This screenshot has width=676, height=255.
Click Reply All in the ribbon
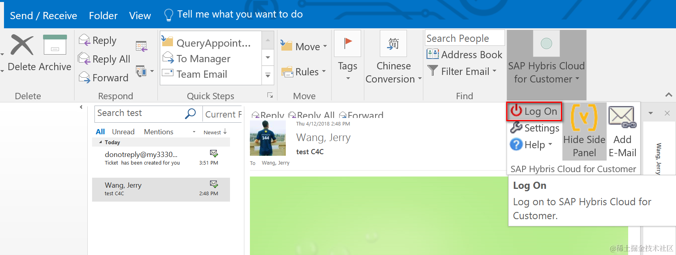click(x=104, y=59)
